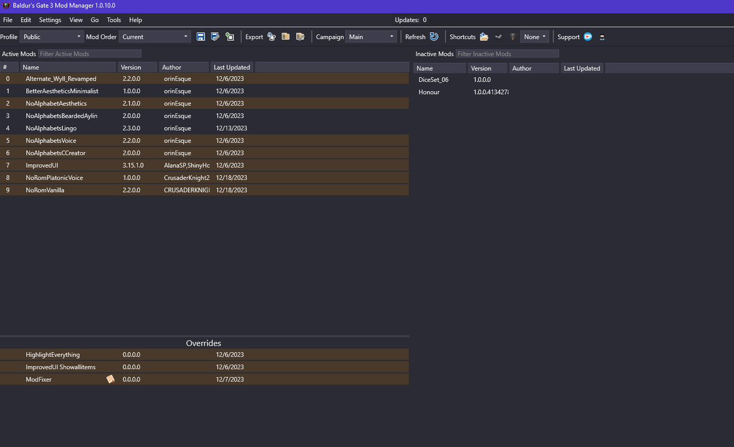Click the Filter Active Mods field
Viewport: 734px width, 447px height.
click(89, 54)
